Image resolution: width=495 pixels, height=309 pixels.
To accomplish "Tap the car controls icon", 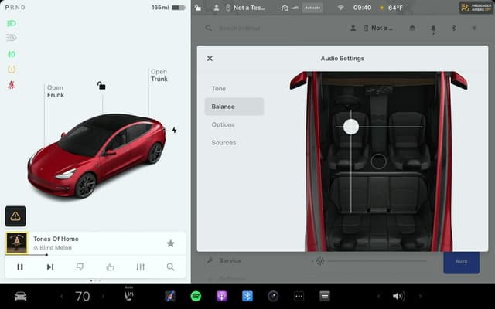I will click(x=20, y=296).
